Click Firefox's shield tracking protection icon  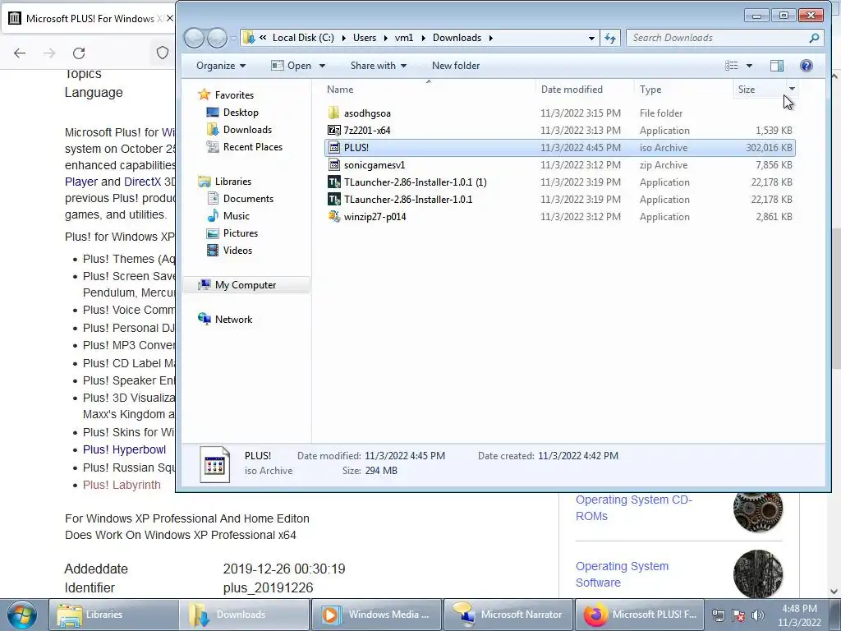[x=163, y=53]
